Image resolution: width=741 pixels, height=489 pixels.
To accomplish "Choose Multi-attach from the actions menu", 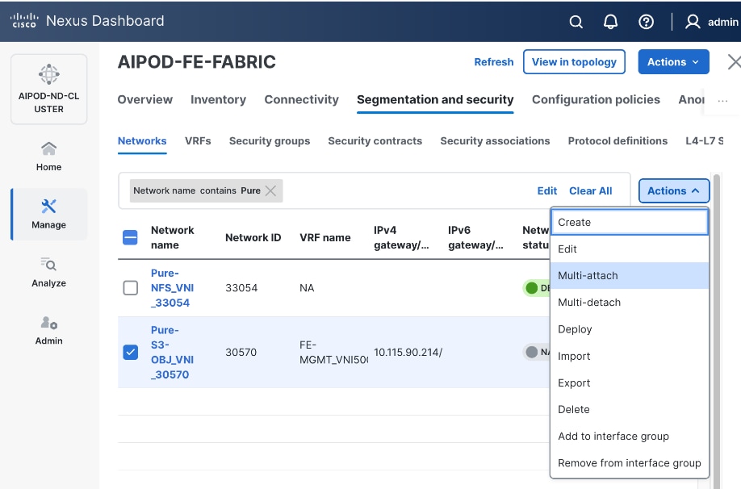I will click(x=588, y=276).
